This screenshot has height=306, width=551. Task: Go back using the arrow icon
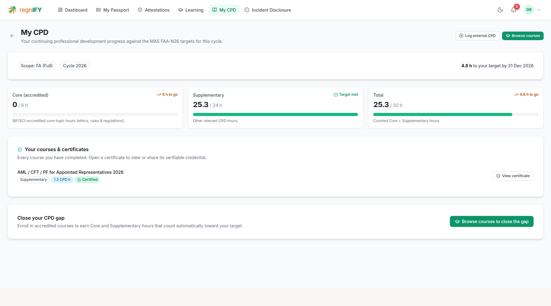[x=12, y=36]
